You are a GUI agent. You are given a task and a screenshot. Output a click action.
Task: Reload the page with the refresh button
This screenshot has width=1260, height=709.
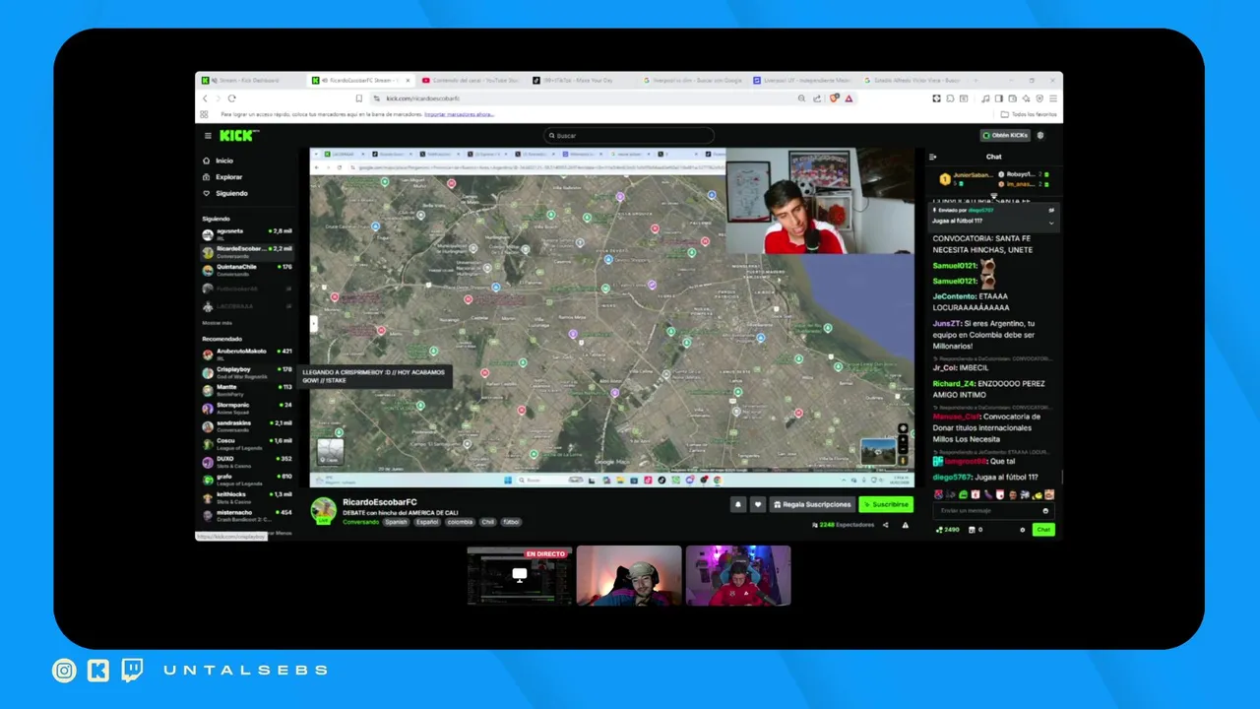click(231, 98)
